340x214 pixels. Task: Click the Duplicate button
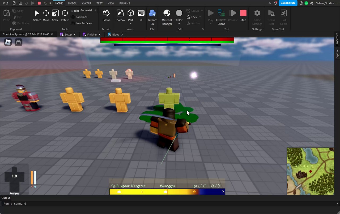coord(20,23)
